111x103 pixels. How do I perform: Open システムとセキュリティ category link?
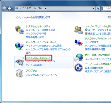38,26
